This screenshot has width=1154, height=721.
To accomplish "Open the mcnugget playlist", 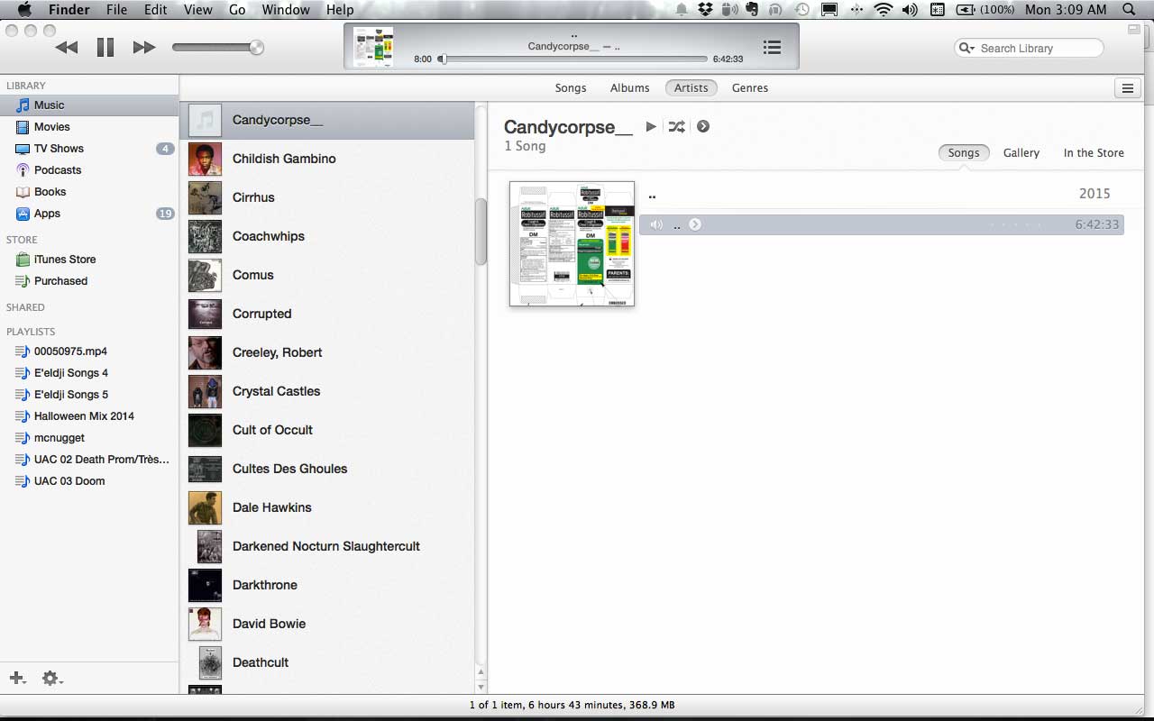I will click(89, 438).
